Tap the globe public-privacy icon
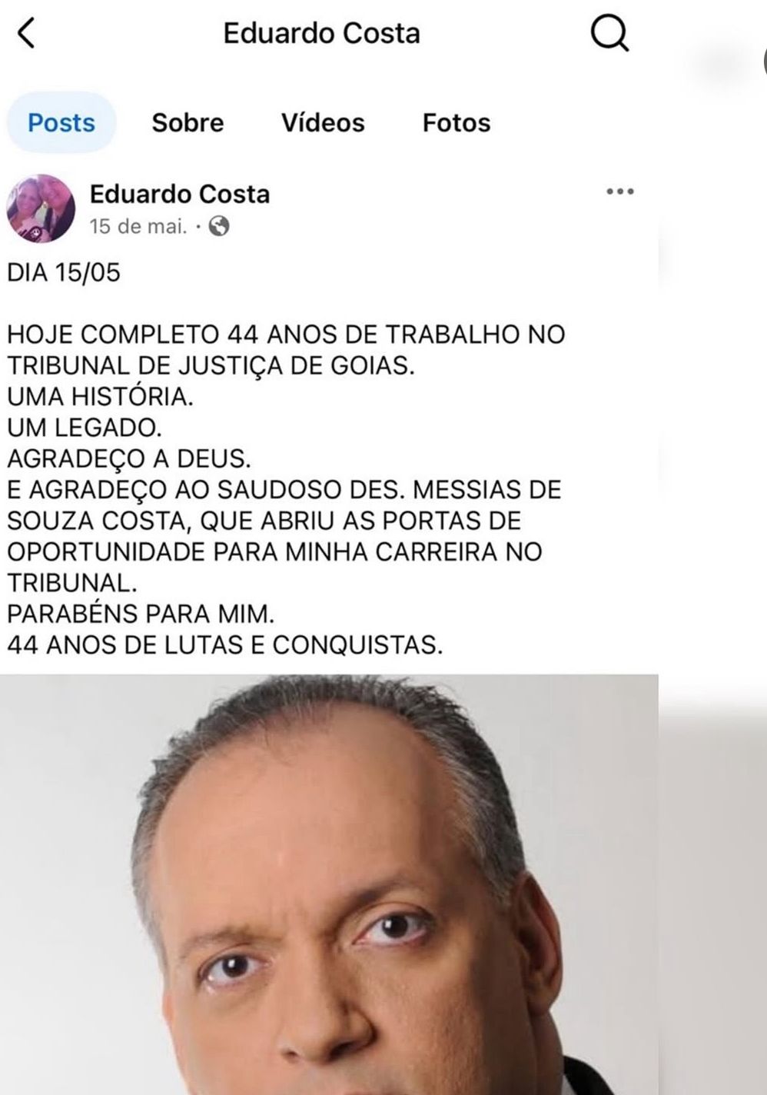This screenshot has width=767, height=1095. pos(219,226)
